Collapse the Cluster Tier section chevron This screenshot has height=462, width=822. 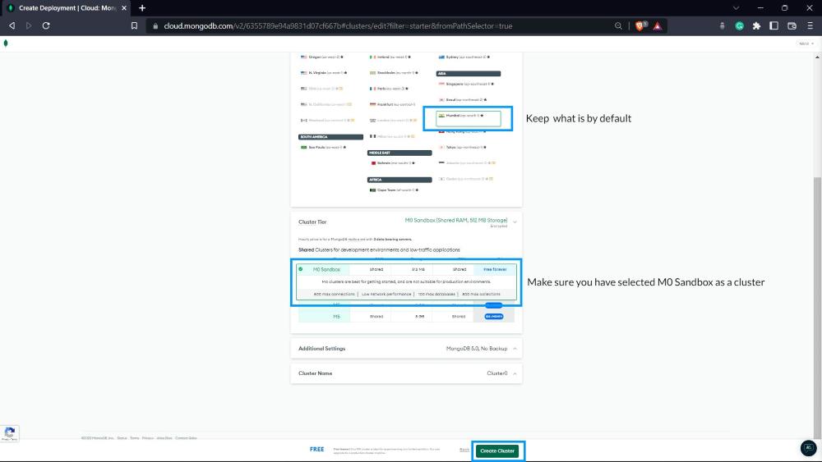click(515, 222)
